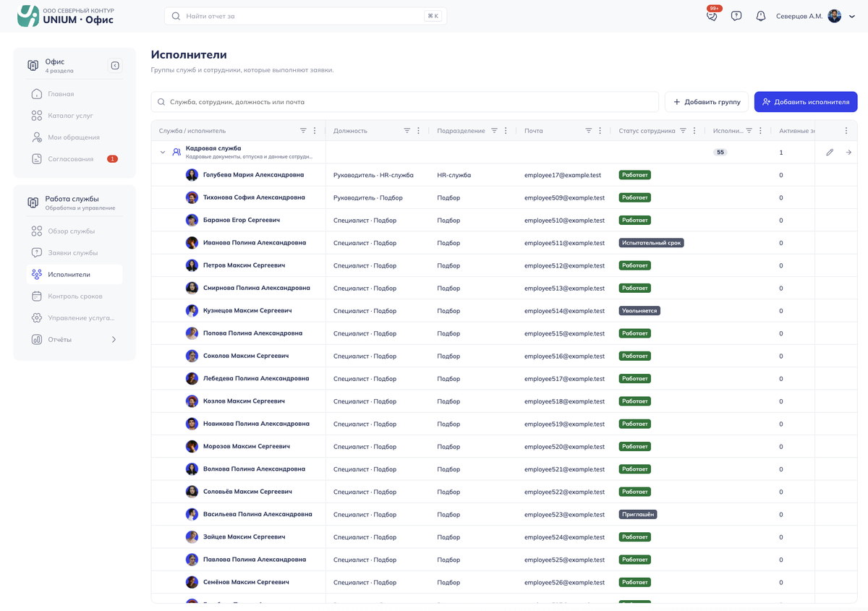Filter the Должность column
Image resolution: width=868 pixels, height=611 pixels.
tap(407, 131)
